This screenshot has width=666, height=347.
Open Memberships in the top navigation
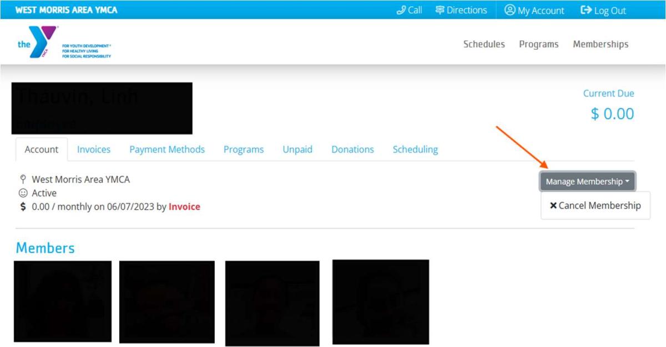(x=601, y=44)
